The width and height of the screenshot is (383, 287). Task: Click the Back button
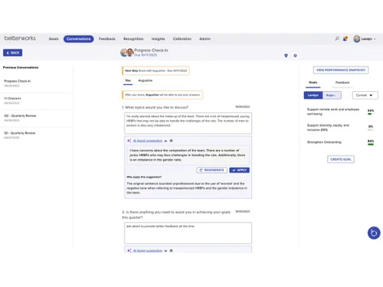click(x=13, y=53)
